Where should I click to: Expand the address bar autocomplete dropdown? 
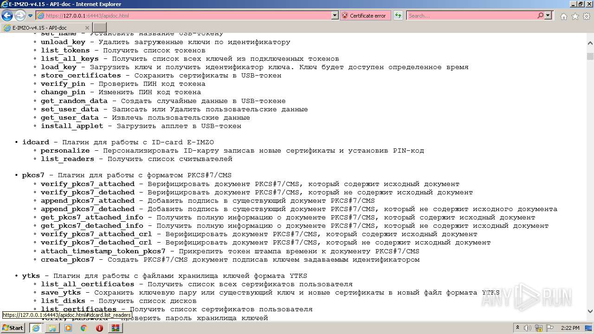tap(335, 16)
